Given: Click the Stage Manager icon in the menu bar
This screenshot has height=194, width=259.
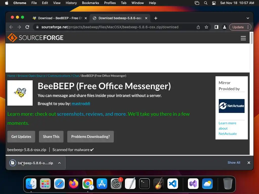Looking at the screenshot, I should coord(197,3).
